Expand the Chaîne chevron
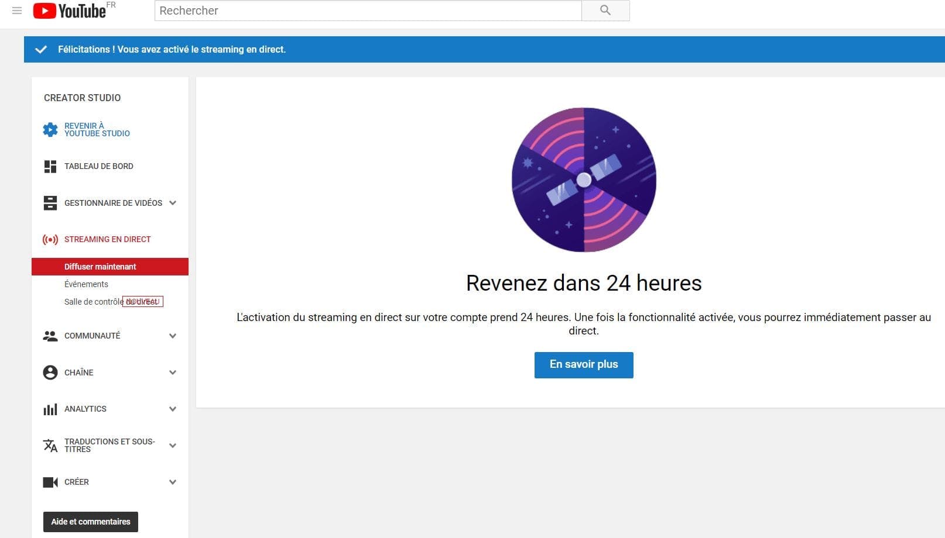 tap(173, 373)
